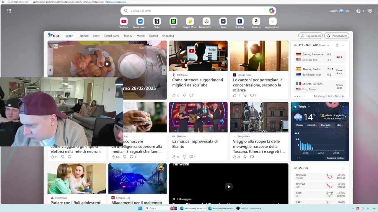Viewport: 378px width, 212px height.
Task: Switch to the Casual game tab
Action: 112,36
